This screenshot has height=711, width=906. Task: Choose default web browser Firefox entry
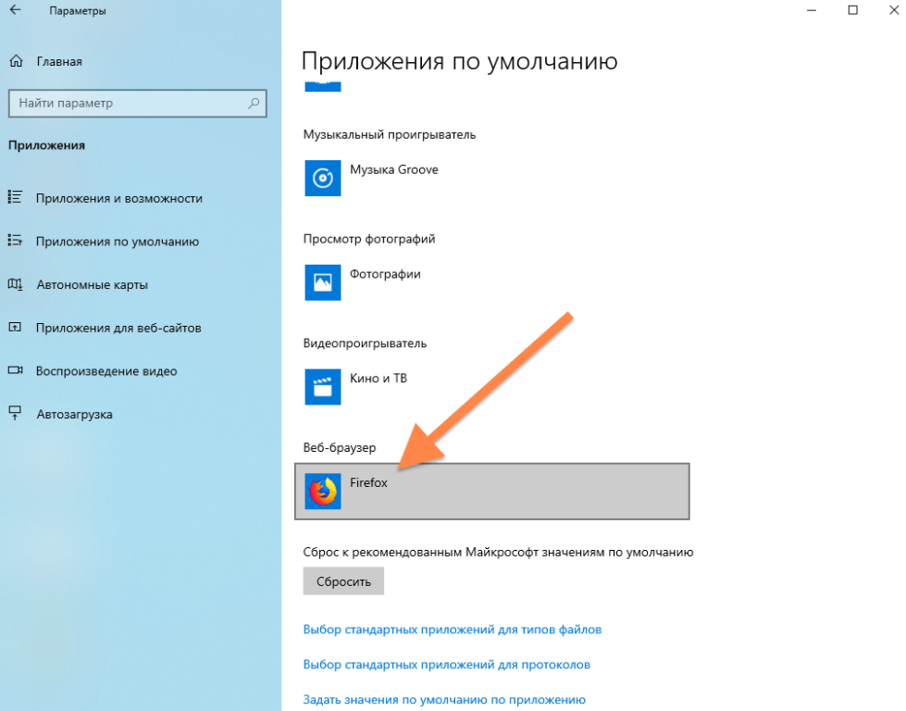pos(492,492)
